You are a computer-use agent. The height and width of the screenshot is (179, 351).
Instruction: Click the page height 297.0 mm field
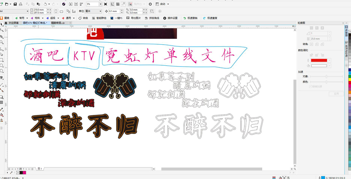[x=40, y=13]
